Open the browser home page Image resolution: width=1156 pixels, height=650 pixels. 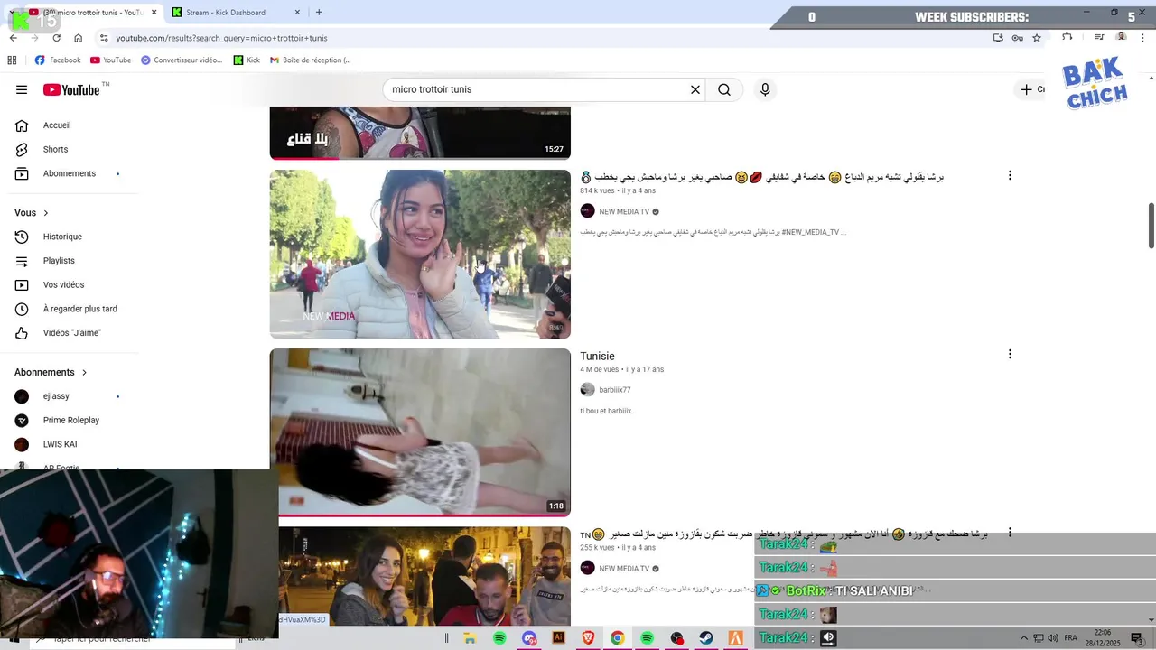(79, 38)
